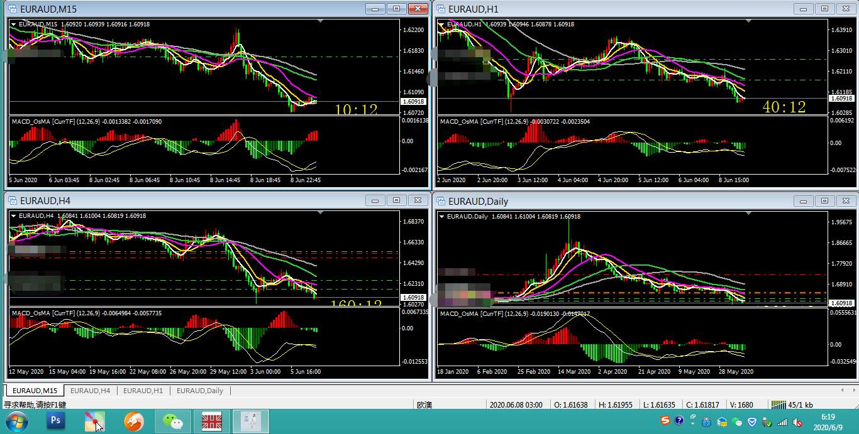859x434 pixels.
Task: Open the Windows Start menu
Action: (x=16, y=421)
